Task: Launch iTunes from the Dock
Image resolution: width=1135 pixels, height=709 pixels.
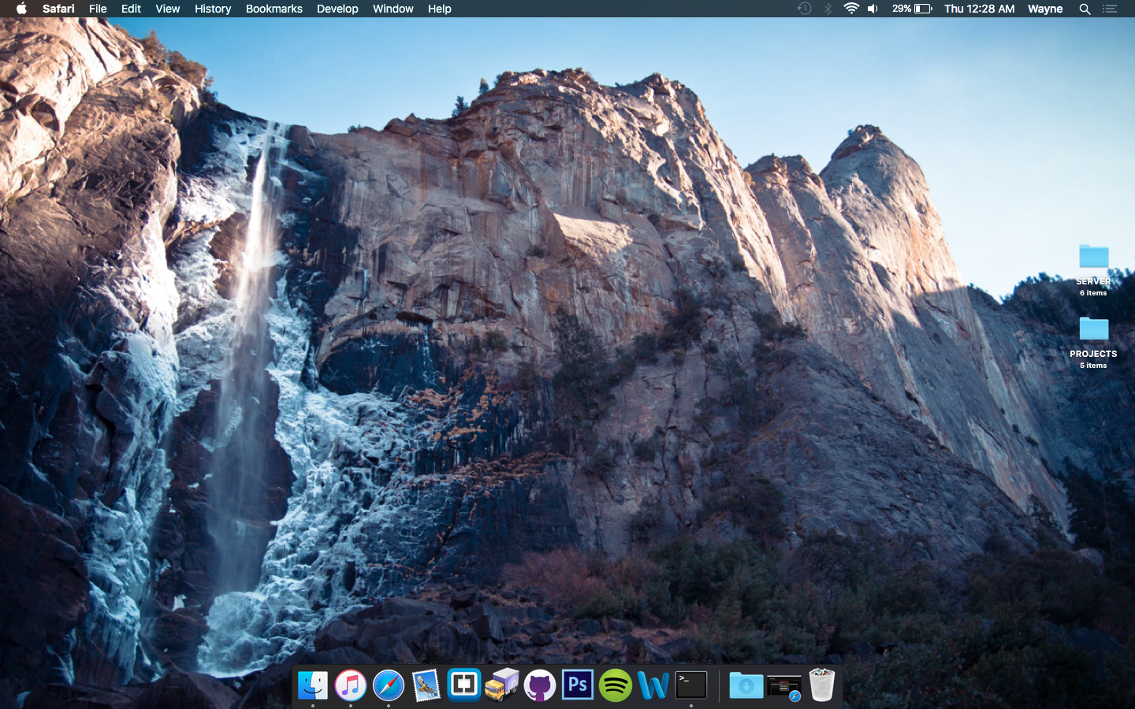Action: coord(351,685)
